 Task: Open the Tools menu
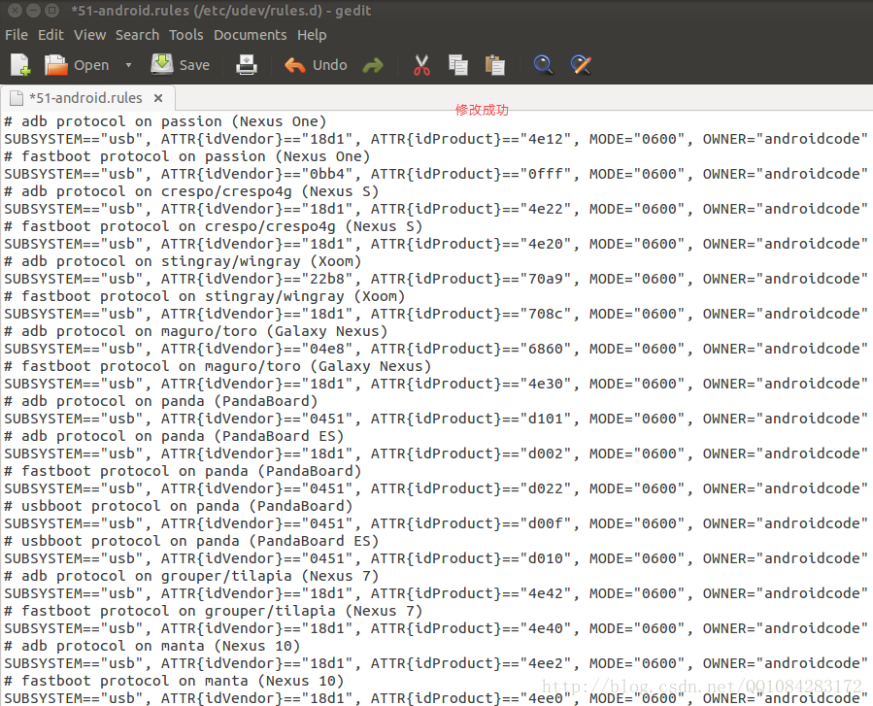pos(185,35)
